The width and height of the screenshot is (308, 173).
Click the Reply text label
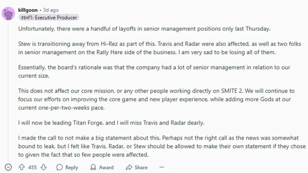[x=71, y=167]
